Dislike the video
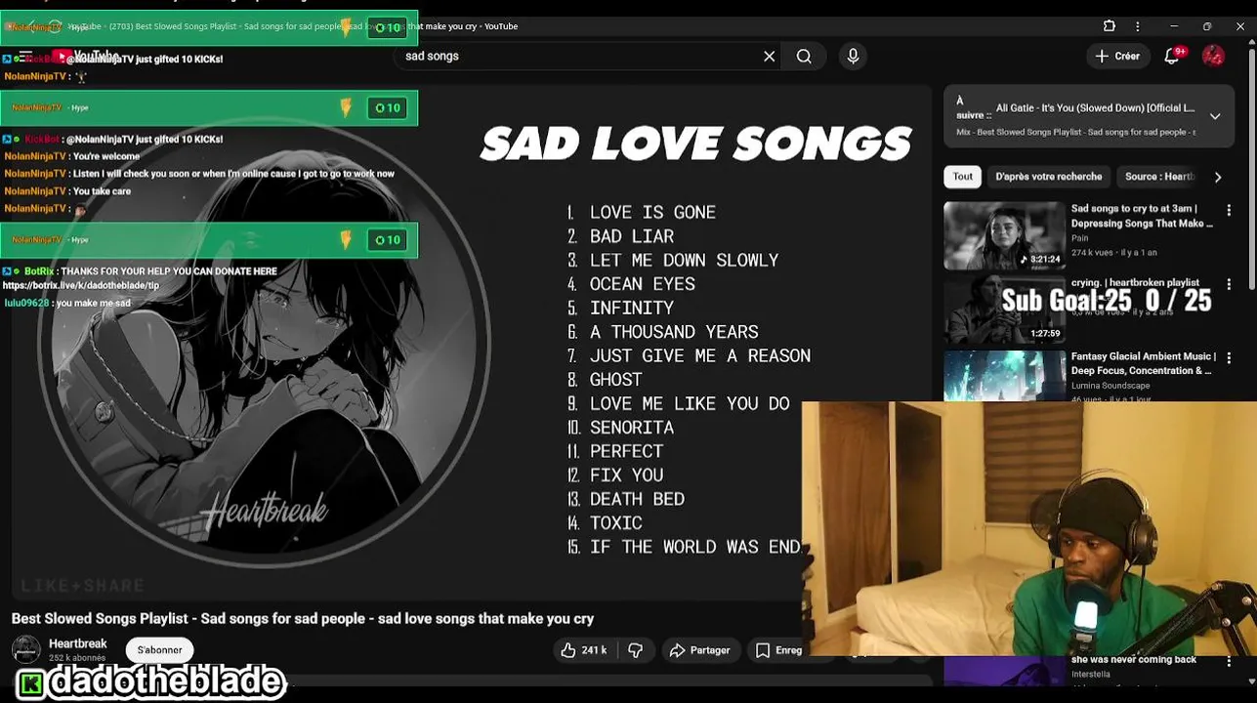This screenshot has width=1257, height=703. [635, 650]
